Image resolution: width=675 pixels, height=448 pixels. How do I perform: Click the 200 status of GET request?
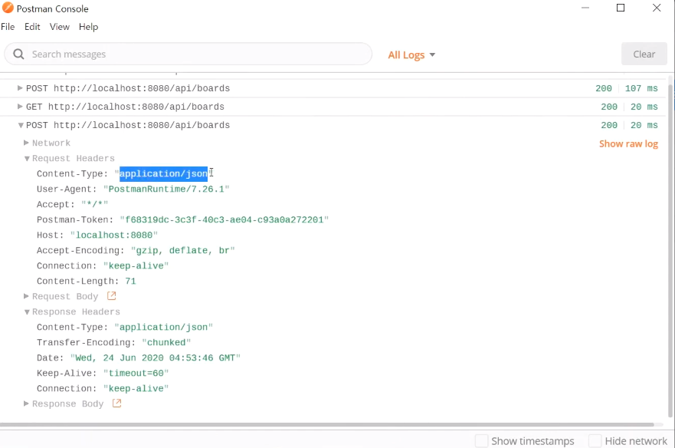point(609,107)
